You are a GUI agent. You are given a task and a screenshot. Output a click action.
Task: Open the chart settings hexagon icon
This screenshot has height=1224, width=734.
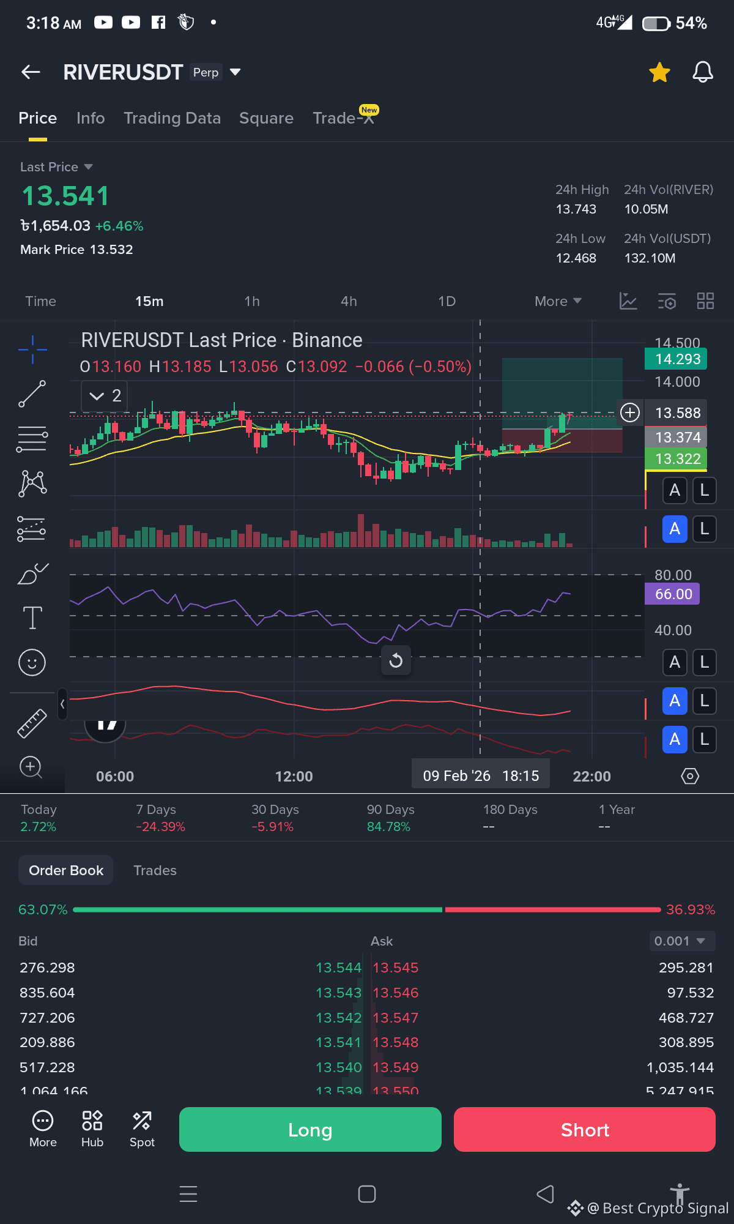[x=690, y=776]
